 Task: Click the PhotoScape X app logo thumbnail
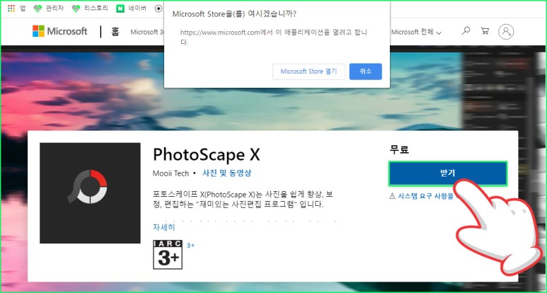click(x=90, y=193)
